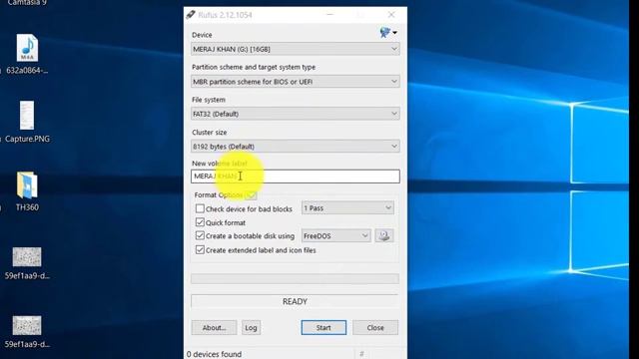Uncheck the Quick format checkbox

pos(200,222)
